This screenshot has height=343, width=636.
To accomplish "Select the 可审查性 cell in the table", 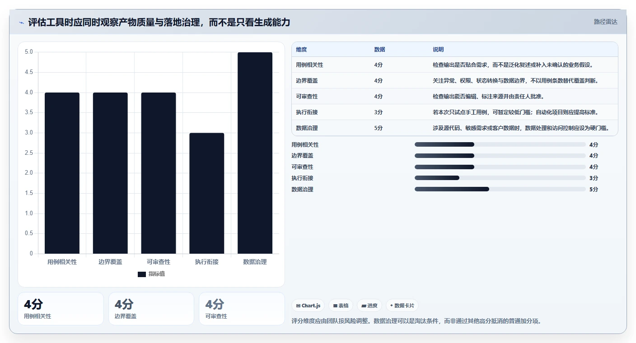I will tap(307, 97).
